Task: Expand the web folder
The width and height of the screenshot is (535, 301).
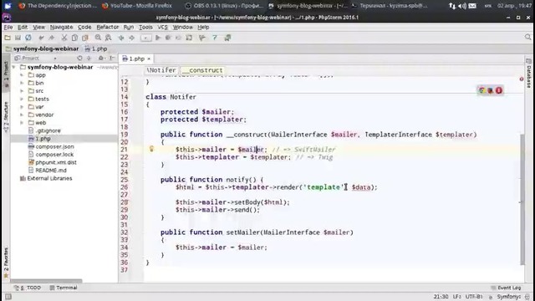Action: [22, 123]
